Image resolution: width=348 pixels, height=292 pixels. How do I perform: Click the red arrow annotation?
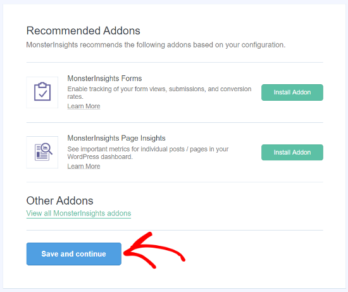tap(153, 251)
